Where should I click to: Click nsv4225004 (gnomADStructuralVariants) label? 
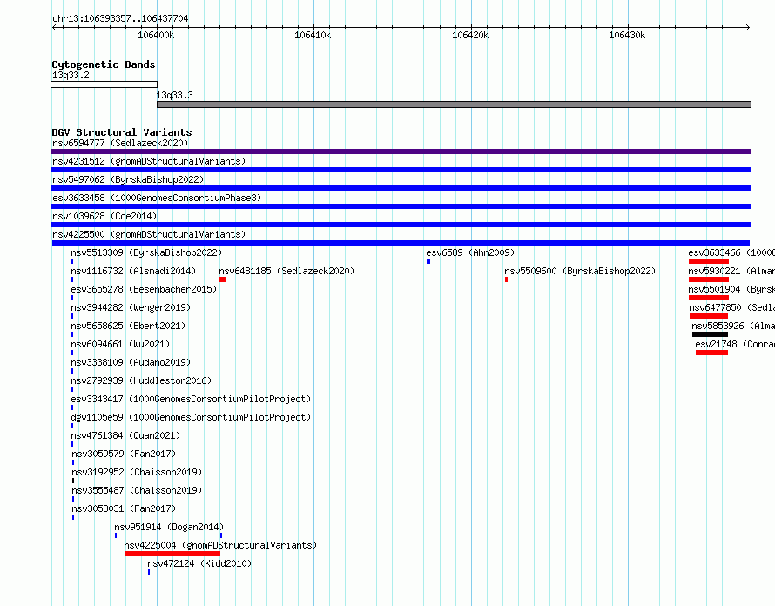[220, 545]
